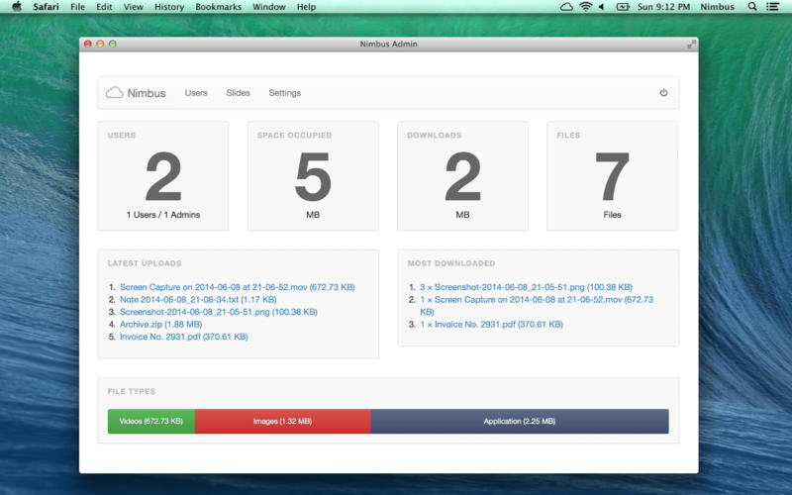Open the Window menu
Screen dimensions: 792x495
[269, 7]
